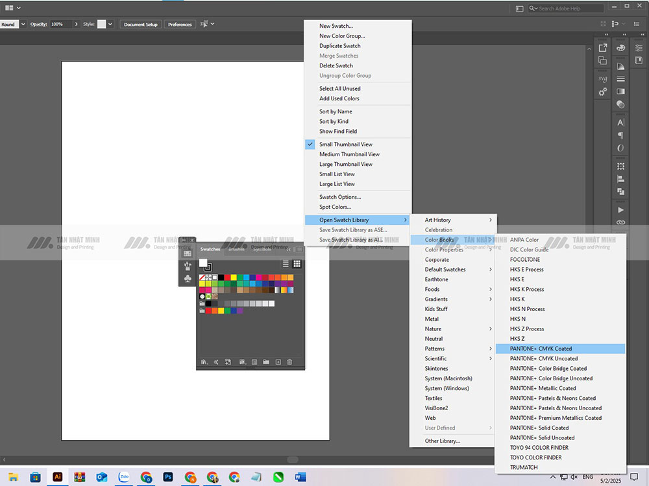649x486 pixels.
Task: Click the Search Adobe Help field
Action: click(x=565, y=8)
